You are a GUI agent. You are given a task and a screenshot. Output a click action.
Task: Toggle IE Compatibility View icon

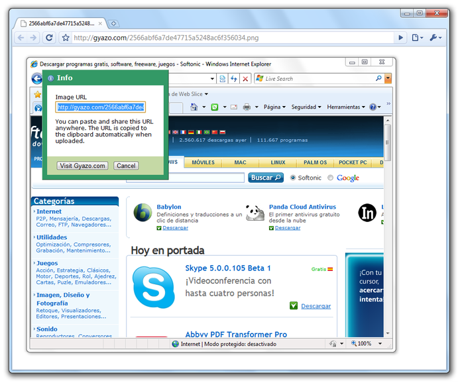point(222,79)
